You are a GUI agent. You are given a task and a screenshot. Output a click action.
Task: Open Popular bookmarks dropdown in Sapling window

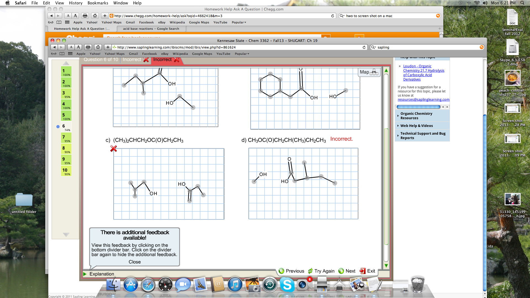[x=242, y=54]
